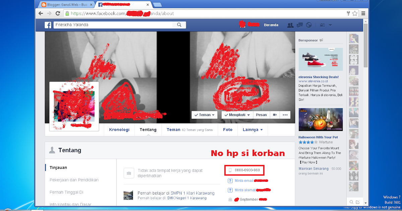Open the Mengikuti following dropdown
This screenshot has height=211, width=402.
coord(237,115)
